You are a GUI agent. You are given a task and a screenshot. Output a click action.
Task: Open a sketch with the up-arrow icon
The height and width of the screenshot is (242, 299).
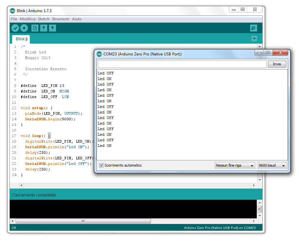pos(44,28)
